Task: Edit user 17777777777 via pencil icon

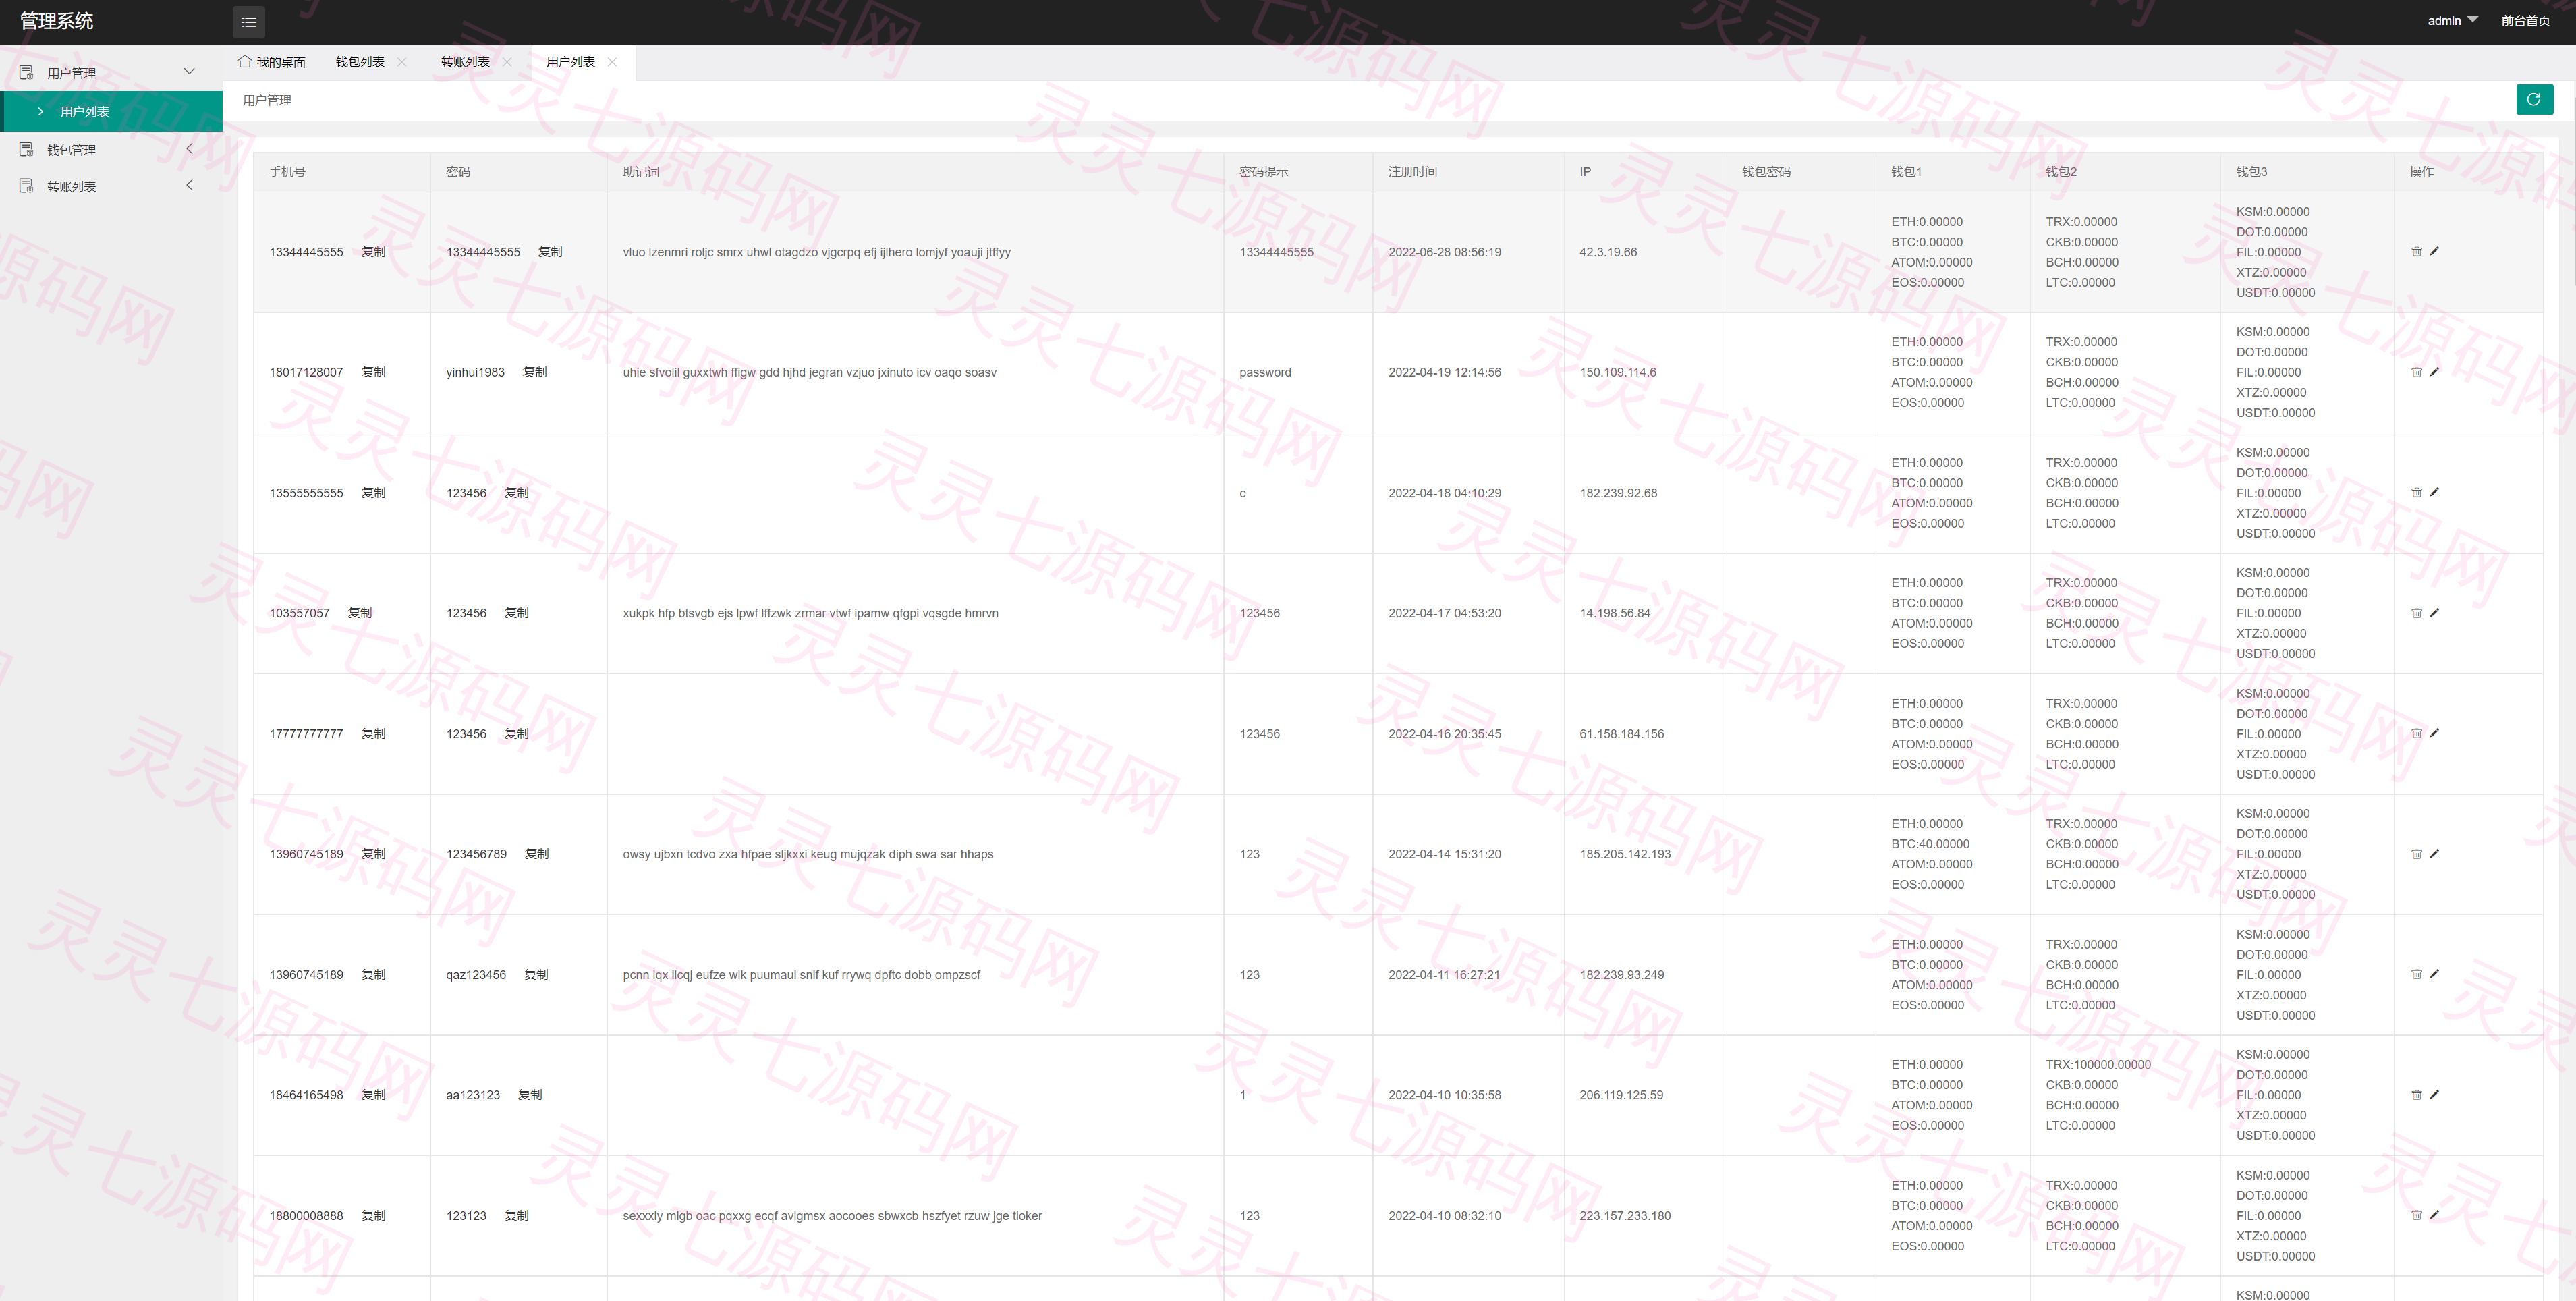Action: click(x=2434, y=733)
